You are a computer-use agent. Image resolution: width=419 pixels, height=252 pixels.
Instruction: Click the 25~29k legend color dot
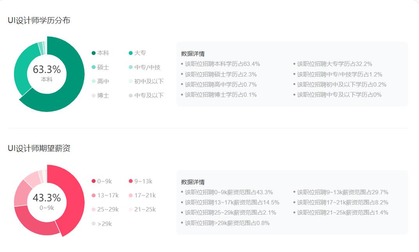pyautogui.click(x=93, y=210)
